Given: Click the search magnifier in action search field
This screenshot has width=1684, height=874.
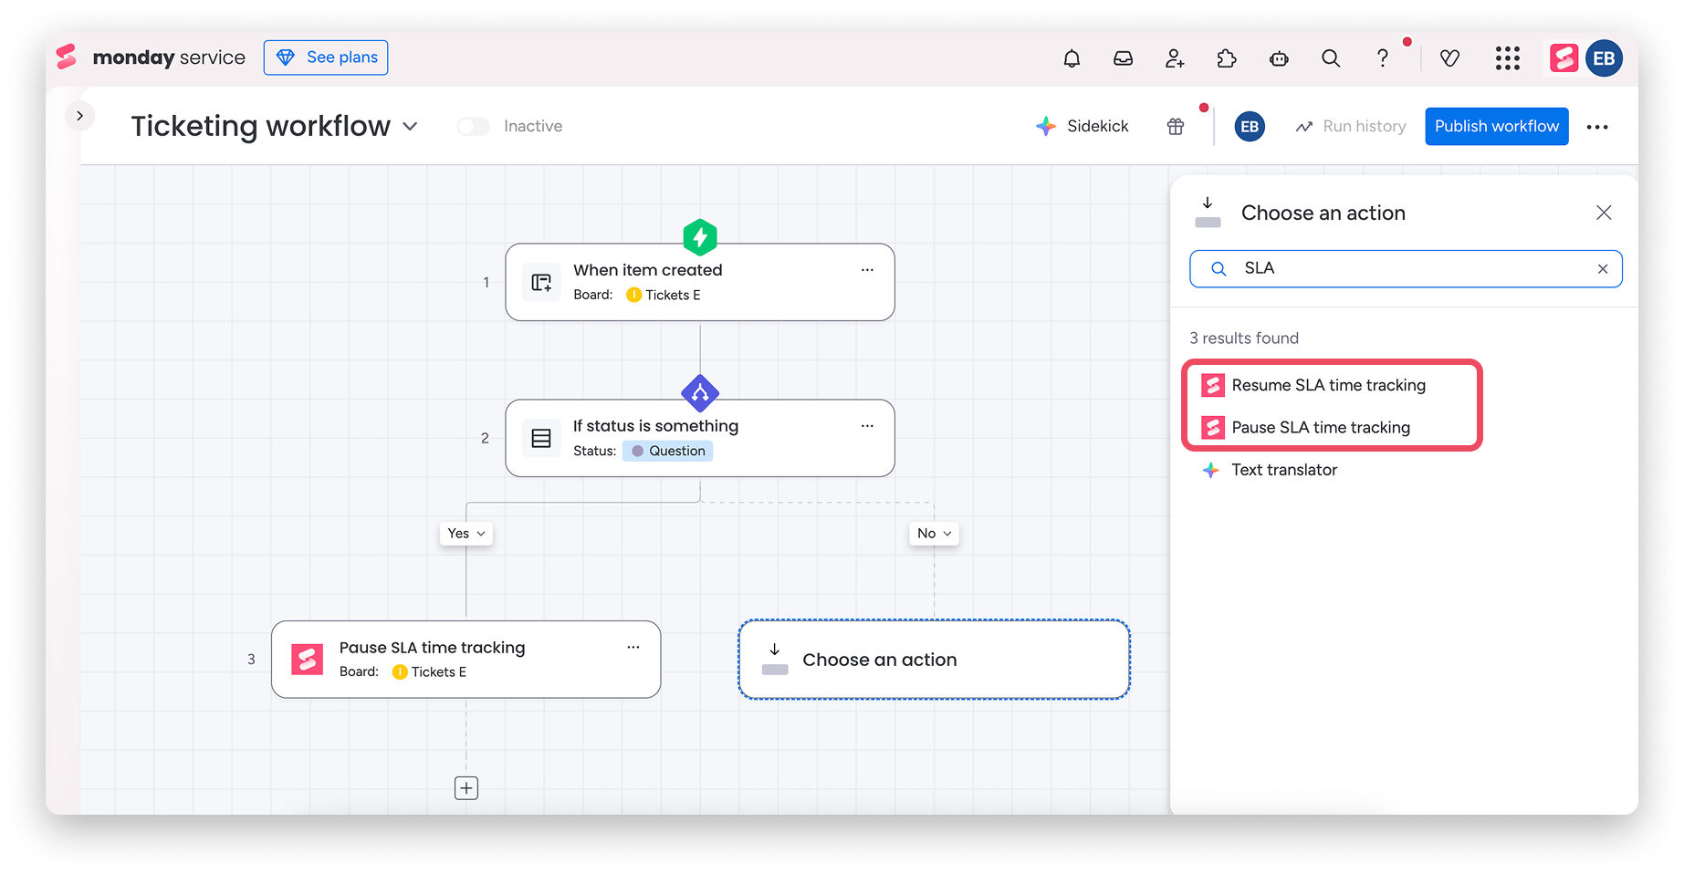Looking at the screenshot, I should [1219, 269].
